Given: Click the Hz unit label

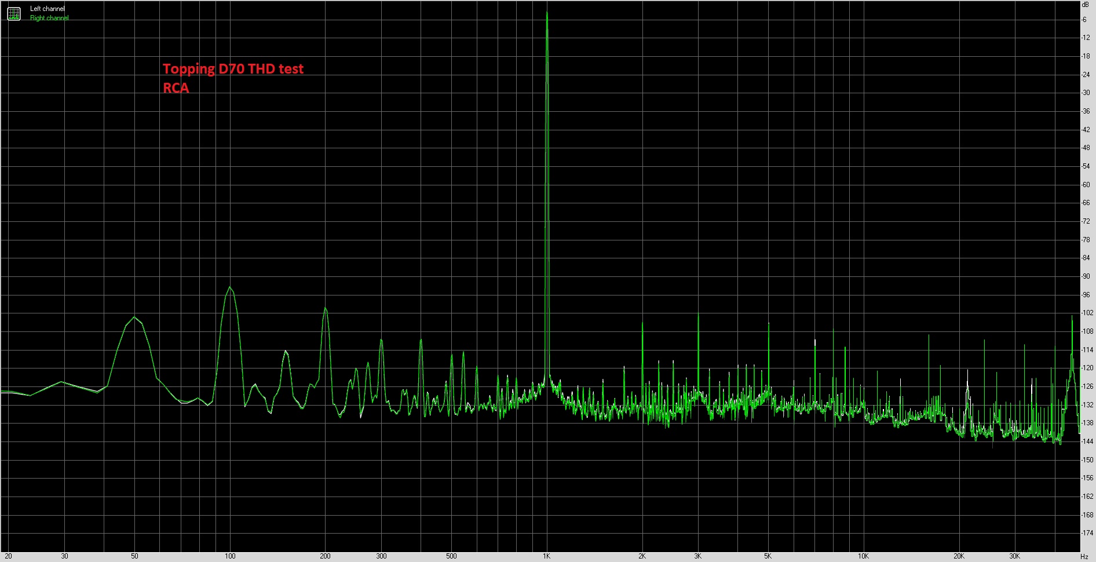Looking at the screenshot, I should point(1084,556).
